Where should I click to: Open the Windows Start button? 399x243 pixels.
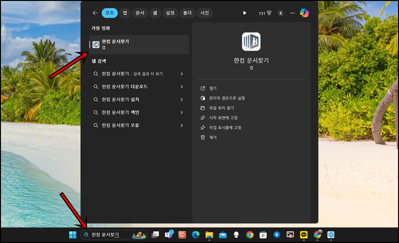[x=73, y=235]
